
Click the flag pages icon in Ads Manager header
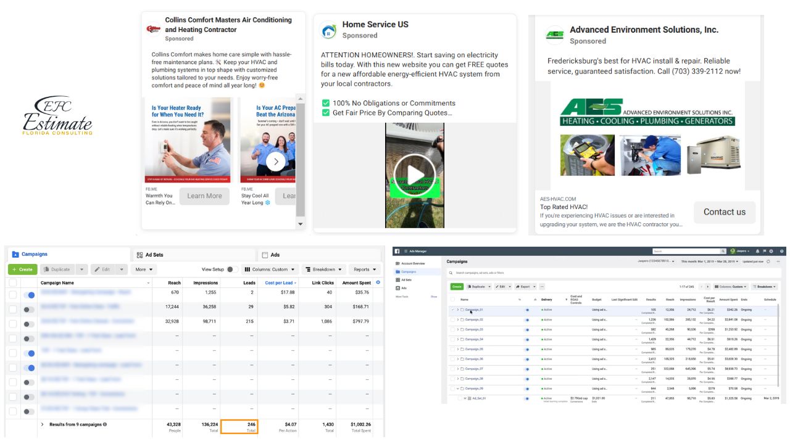coord(764,251)
